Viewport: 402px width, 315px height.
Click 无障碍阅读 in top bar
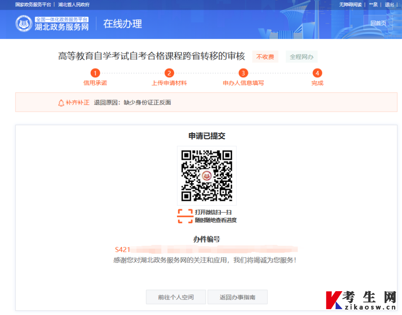click(x=350, y=5)
